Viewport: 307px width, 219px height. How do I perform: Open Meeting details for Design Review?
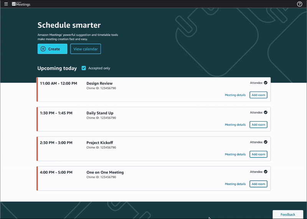point(235,95)
